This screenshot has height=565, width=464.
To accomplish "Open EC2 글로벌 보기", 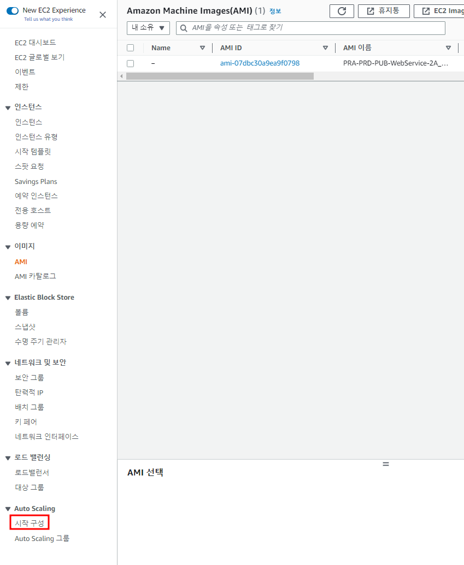I will coord(40,57).
